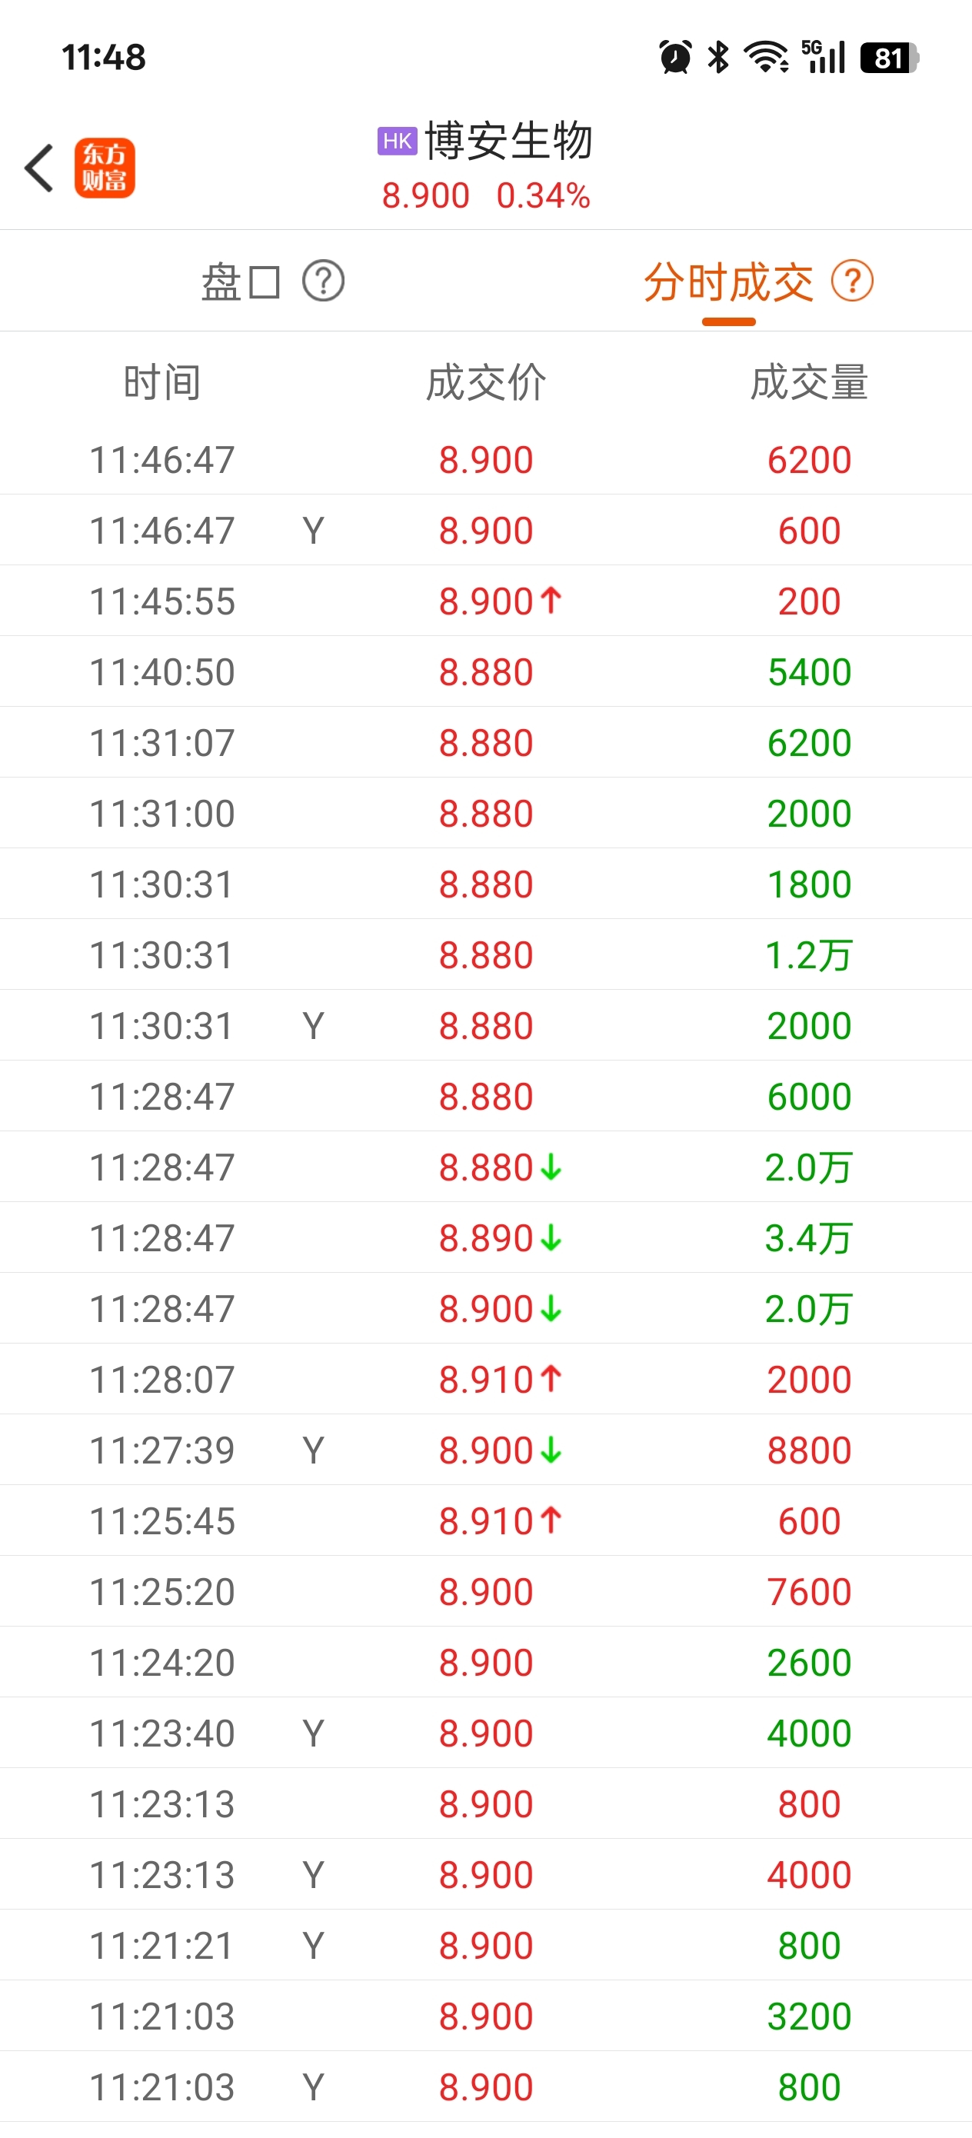Tap the back arrow icon
Image resolution: width=972 pixels, height=2138 pixels.
(x=39, y=168)
